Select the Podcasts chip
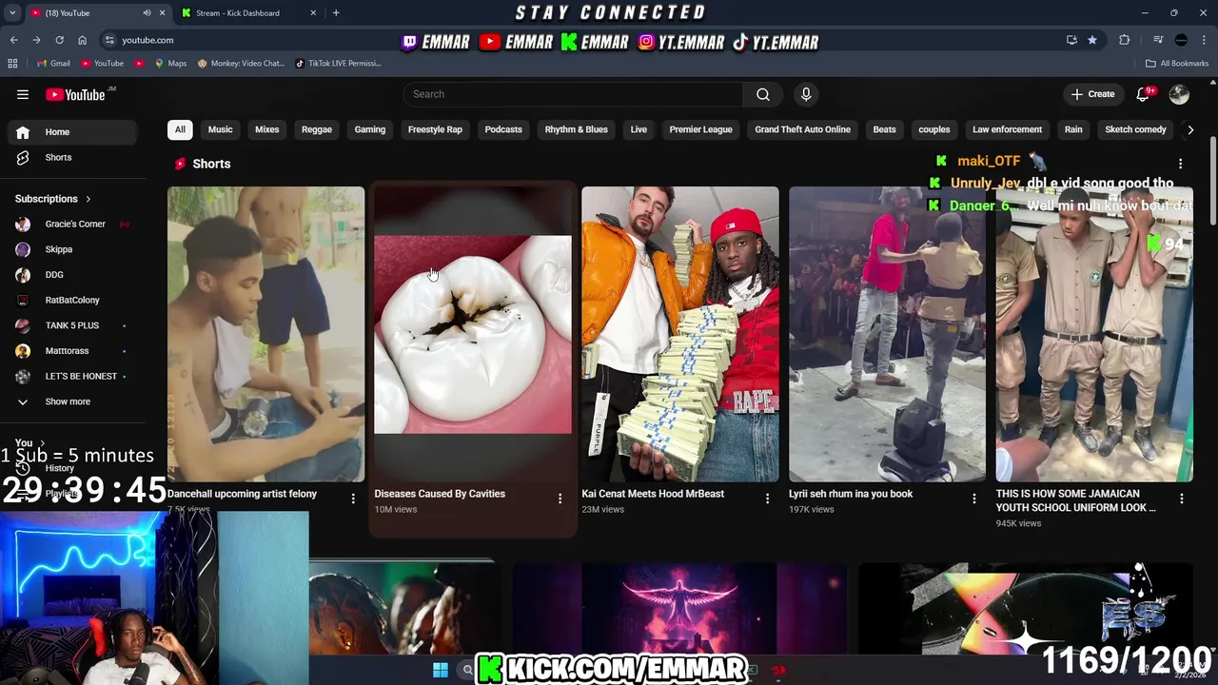 pyautogui.click(x=503, y=129)
